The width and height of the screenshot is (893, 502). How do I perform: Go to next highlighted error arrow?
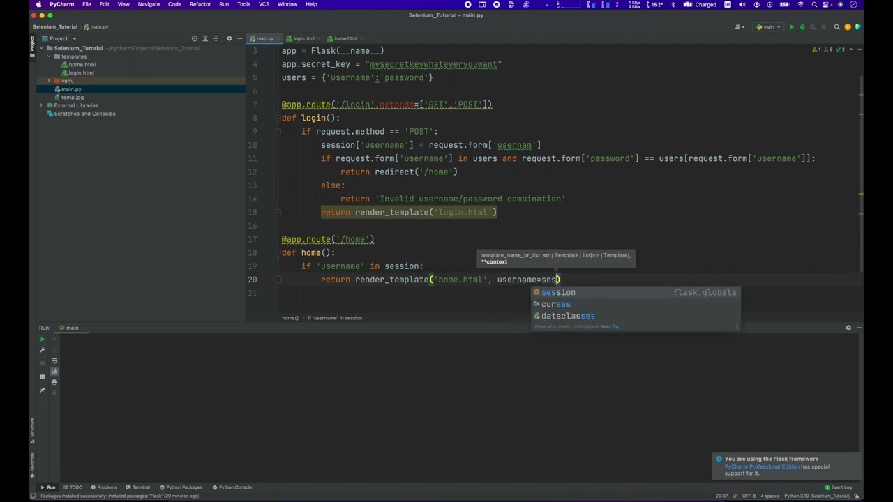859,50
